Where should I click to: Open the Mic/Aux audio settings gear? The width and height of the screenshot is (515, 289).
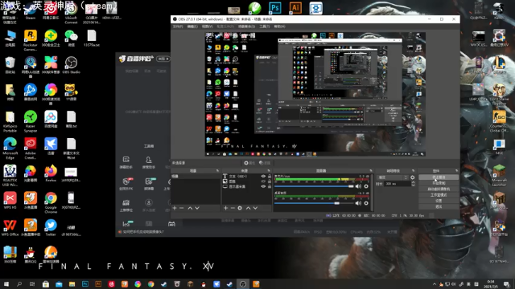pos(366,186)
